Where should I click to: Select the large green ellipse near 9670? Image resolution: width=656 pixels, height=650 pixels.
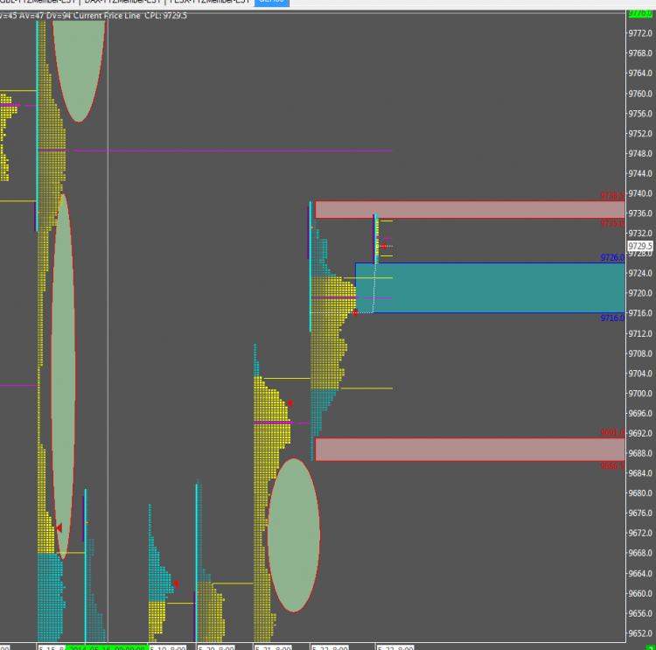pos(294,535)
